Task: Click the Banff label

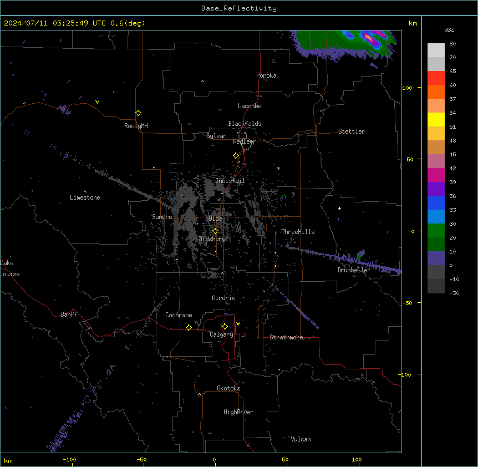Action: [x=69, y=314]
